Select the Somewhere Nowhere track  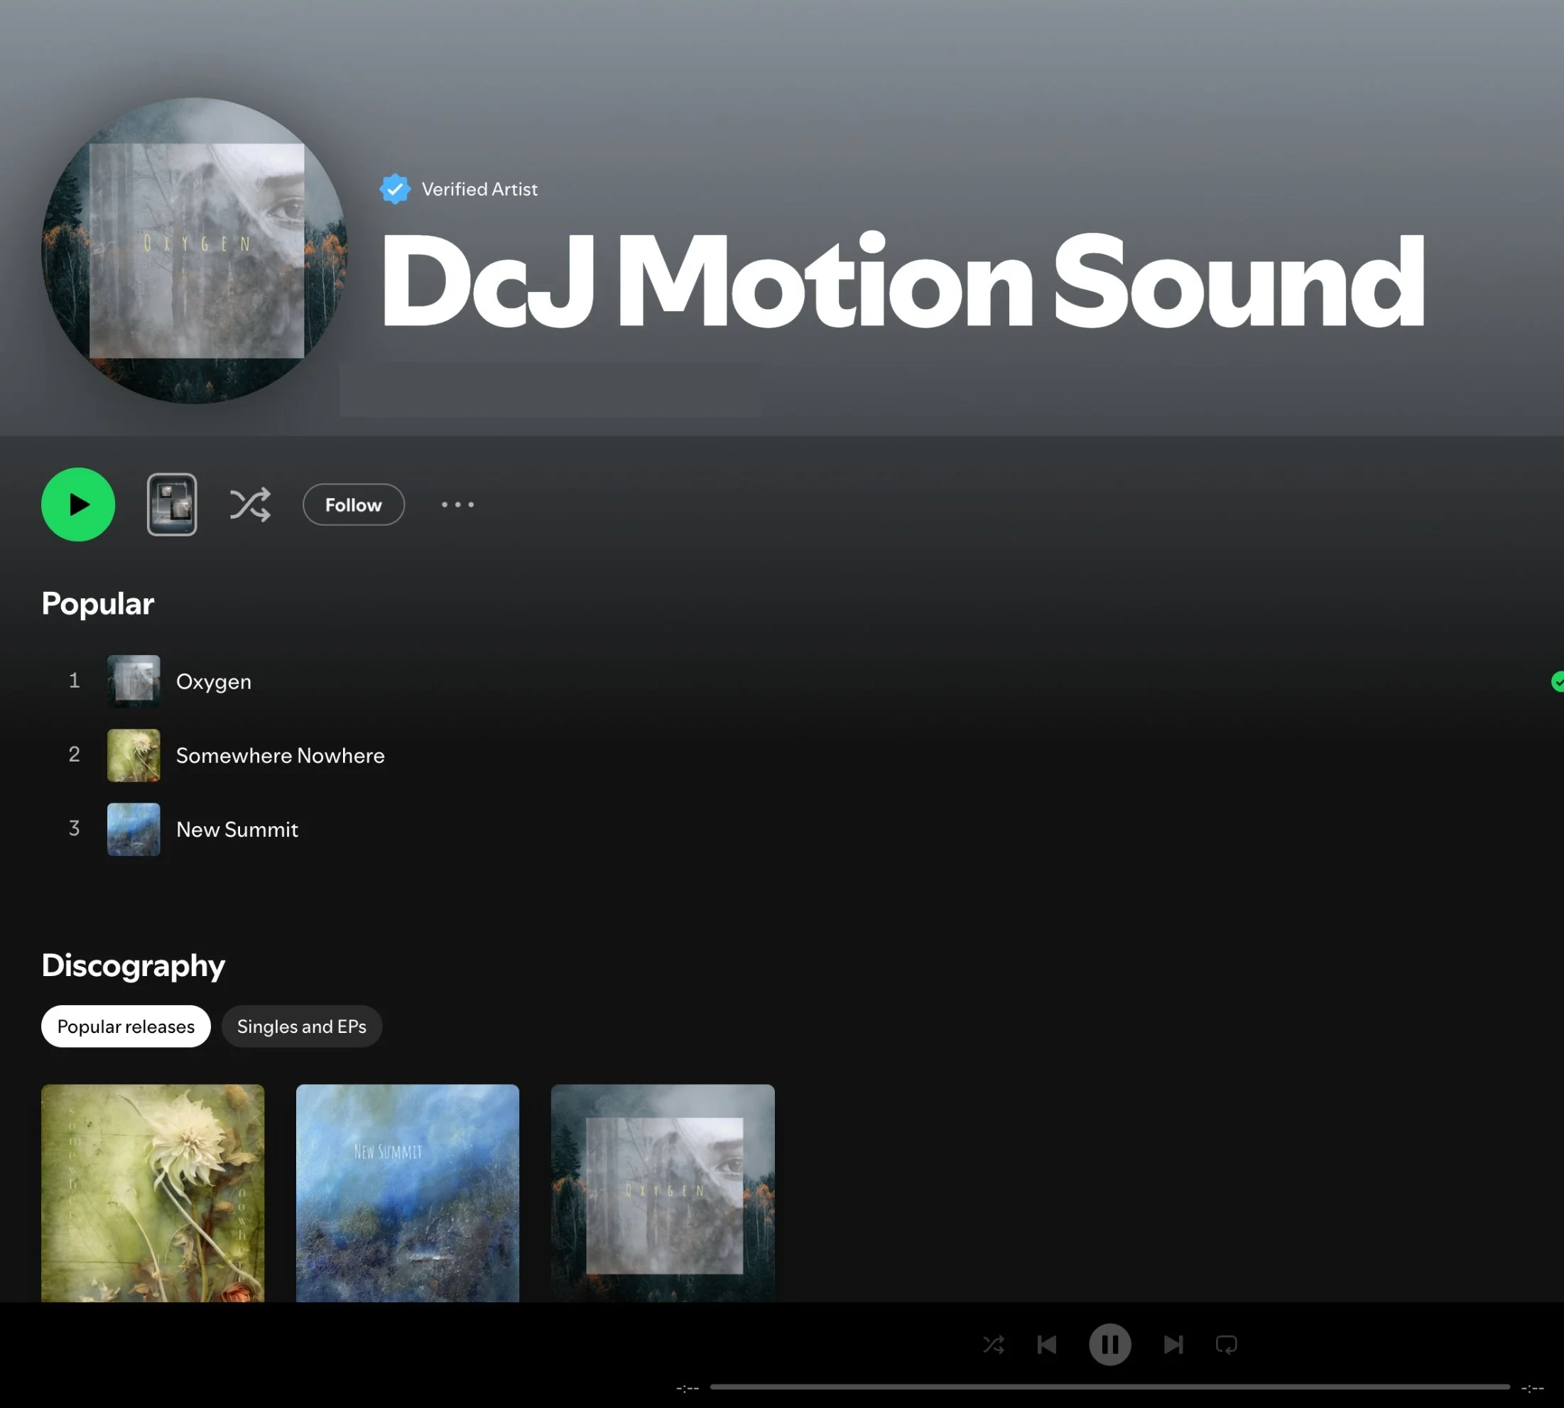point(280,755)
